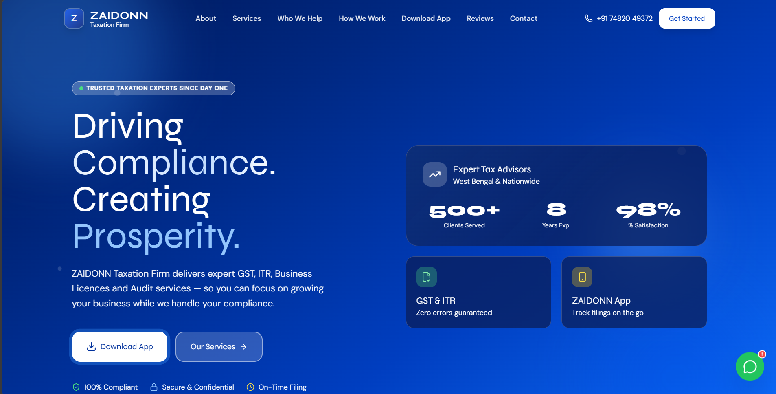Select How We Work nav link
The image size is (776, 394).
(362, 18)
